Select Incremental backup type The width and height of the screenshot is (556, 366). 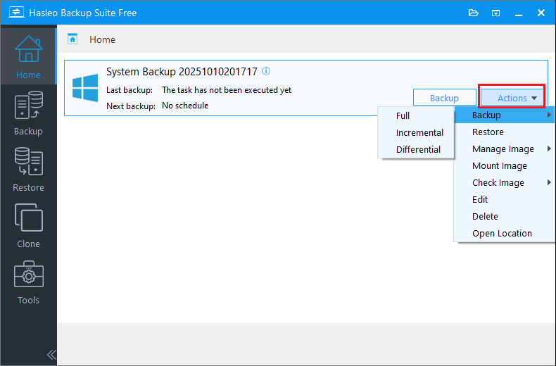click(x=416, y=132)
